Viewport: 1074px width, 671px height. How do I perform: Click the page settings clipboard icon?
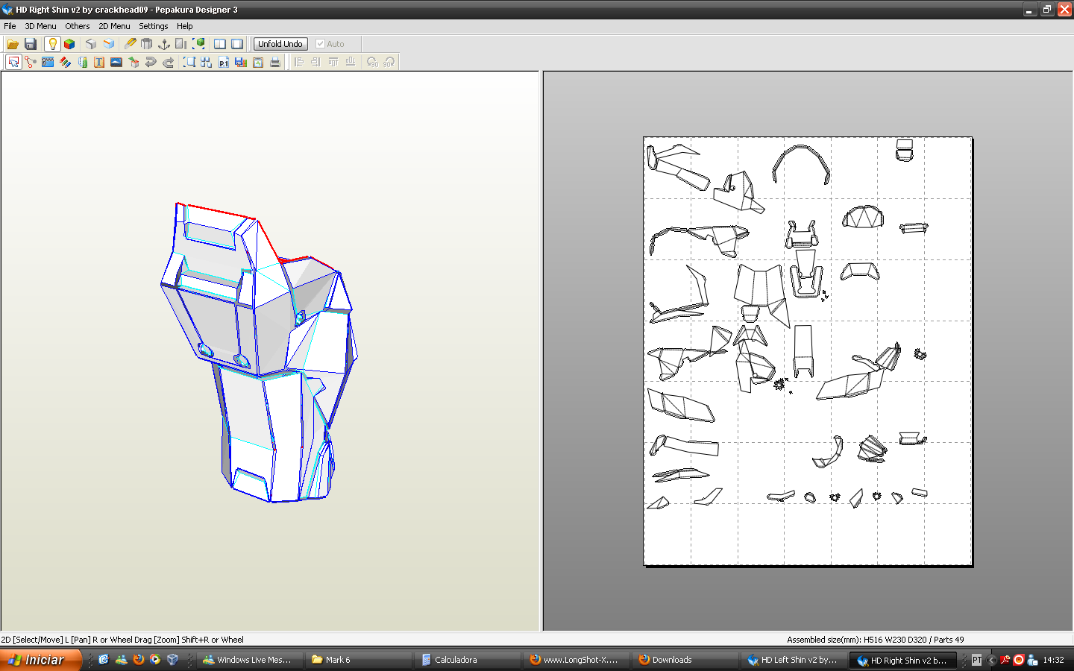click(258, 62)
